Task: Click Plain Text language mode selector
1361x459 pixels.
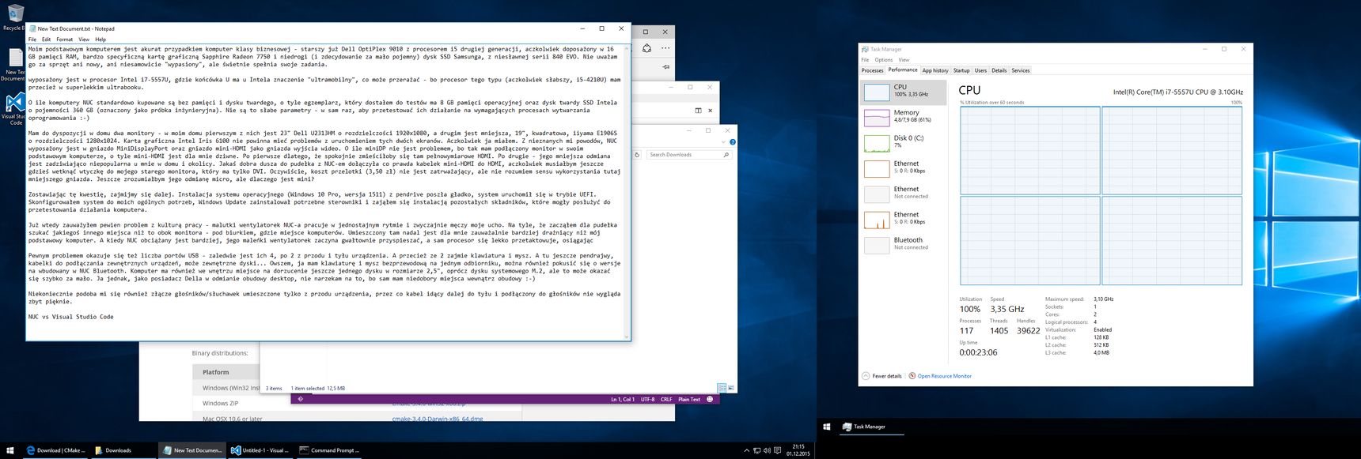Action: click(x=689, y=399)
